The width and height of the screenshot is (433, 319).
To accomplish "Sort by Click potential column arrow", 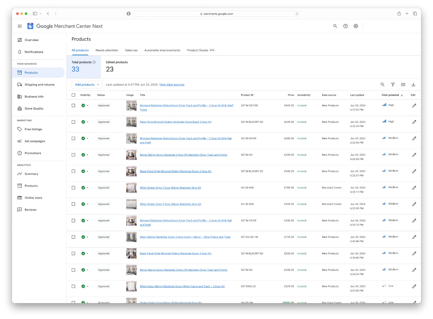I will tap(402, 95).
